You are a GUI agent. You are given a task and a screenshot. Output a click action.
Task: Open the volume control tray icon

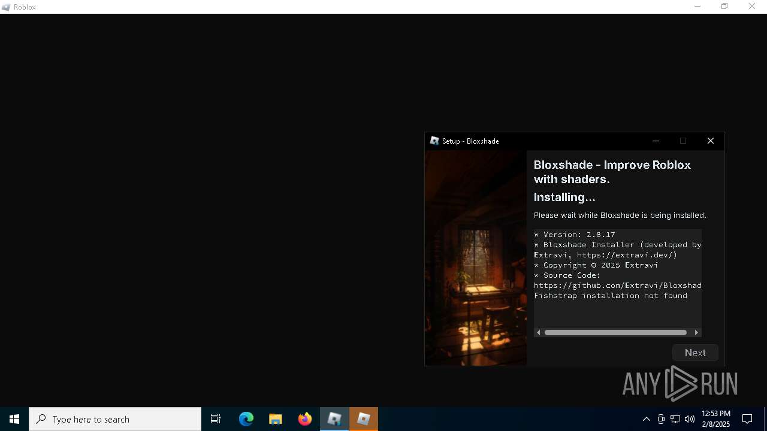[690, 419]
